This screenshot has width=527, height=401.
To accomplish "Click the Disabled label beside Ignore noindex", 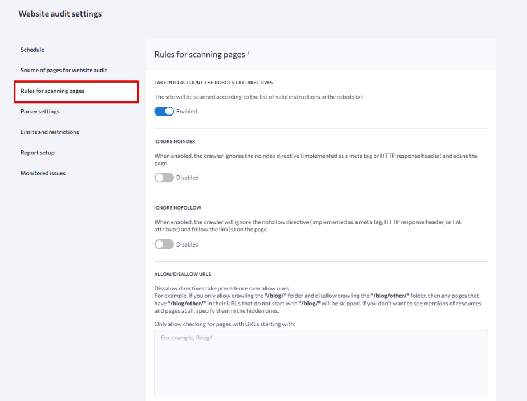I will coord(187,177).
